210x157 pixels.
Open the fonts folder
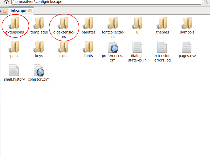click(x=88, y=47)
